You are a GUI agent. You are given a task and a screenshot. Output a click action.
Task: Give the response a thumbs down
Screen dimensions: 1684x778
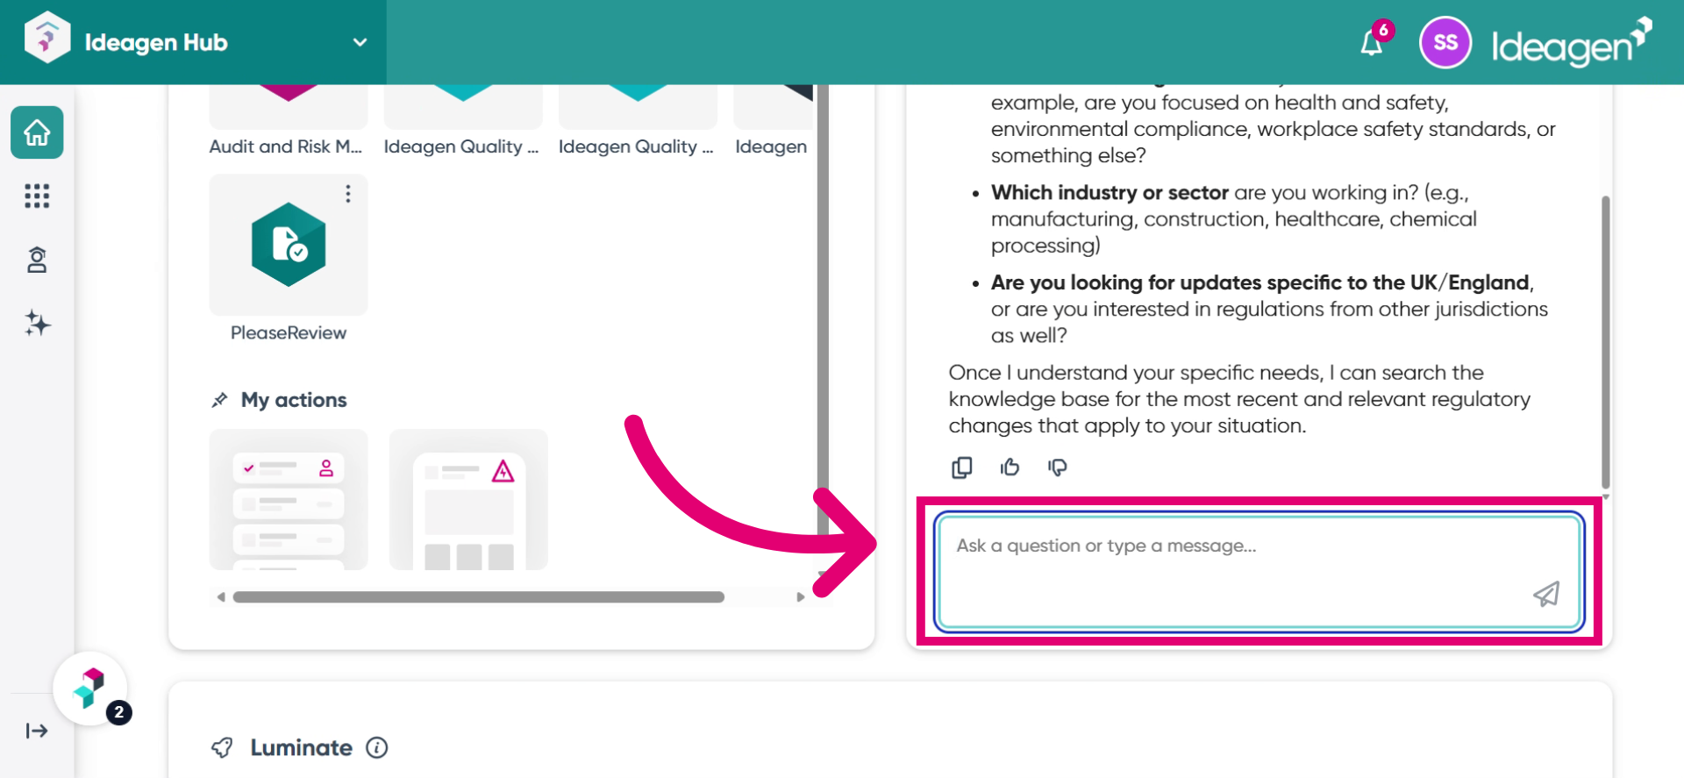[x=1058, y=468]
